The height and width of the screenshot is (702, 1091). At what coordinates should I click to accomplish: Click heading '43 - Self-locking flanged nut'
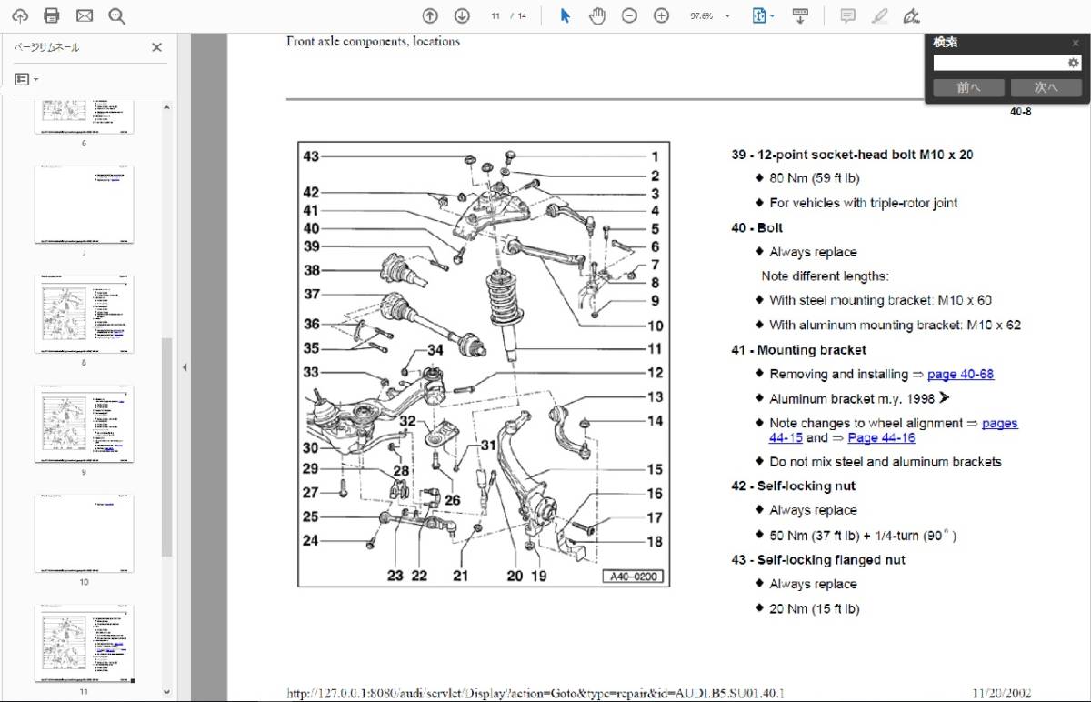tap(818, 560)
